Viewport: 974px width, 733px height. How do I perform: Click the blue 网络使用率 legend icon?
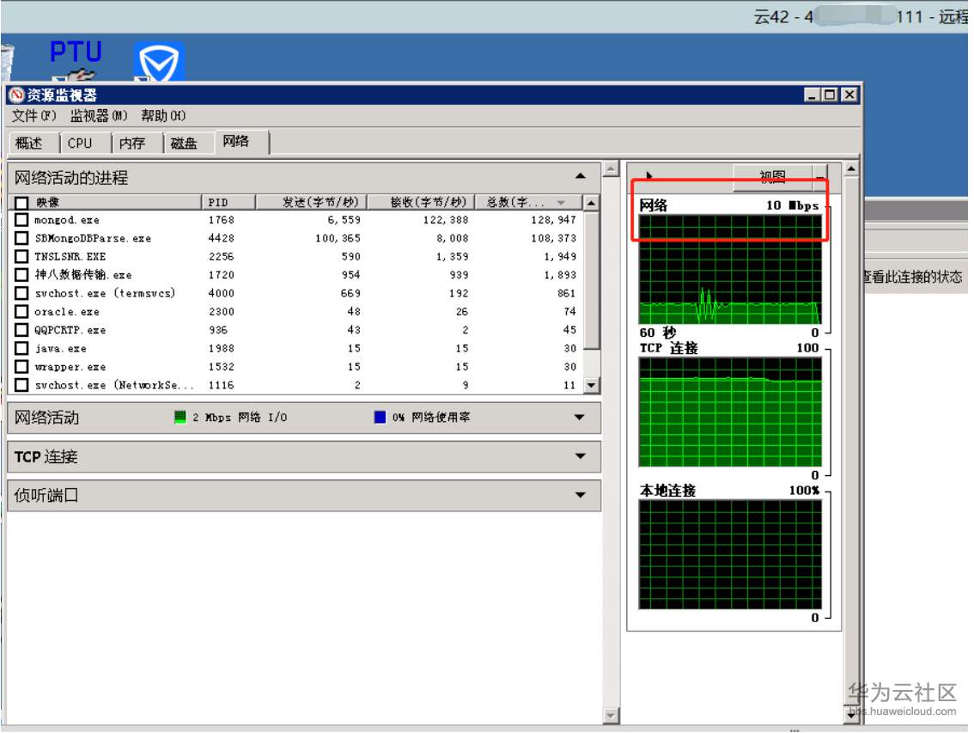(378, 417)
